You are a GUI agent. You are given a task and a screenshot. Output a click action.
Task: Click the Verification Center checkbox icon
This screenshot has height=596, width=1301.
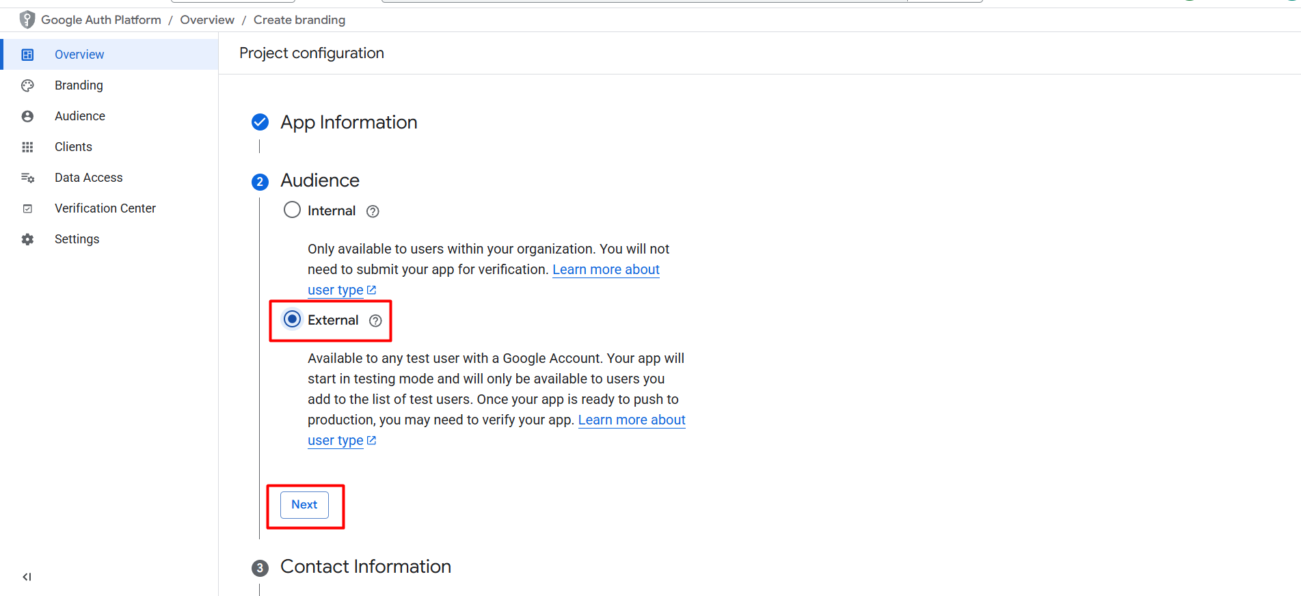(27, 208)
